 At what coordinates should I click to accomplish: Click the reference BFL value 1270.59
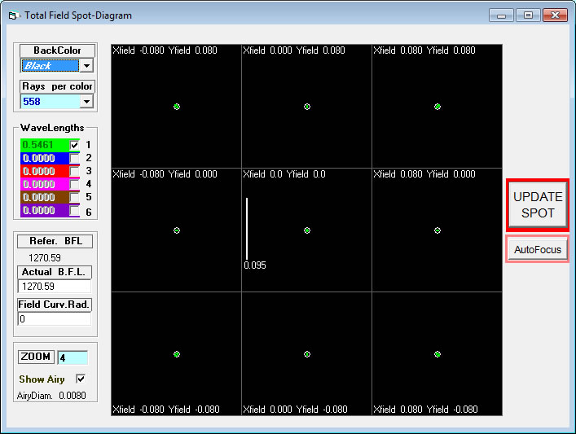coord(45,258)
